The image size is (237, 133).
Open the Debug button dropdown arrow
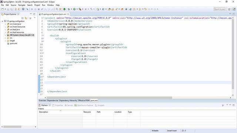coord(71,9)
